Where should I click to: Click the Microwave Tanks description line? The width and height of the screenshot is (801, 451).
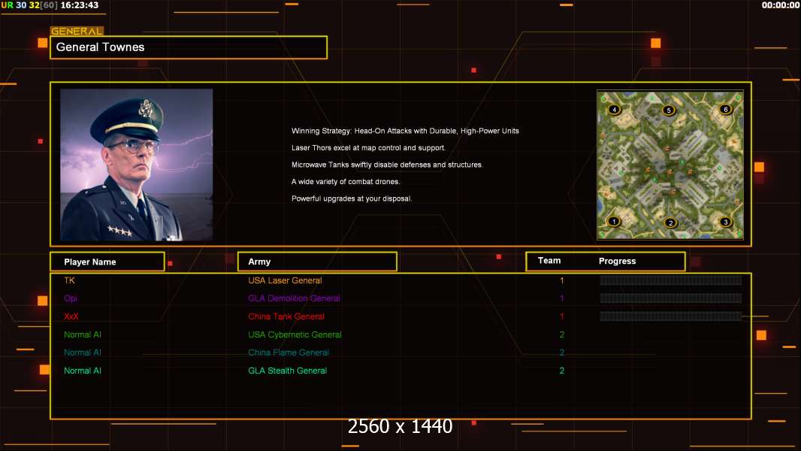pyautogui.click(x=387, y=165)
